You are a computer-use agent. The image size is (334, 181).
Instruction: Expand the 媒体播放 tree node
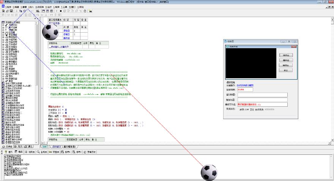3,61
